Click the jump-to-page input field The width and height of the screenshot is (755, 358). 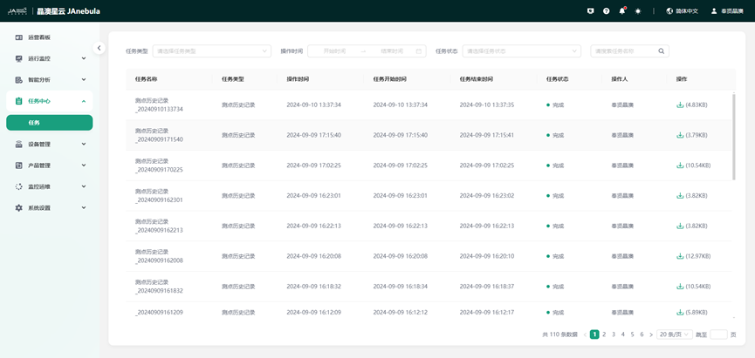coord(718,334)
